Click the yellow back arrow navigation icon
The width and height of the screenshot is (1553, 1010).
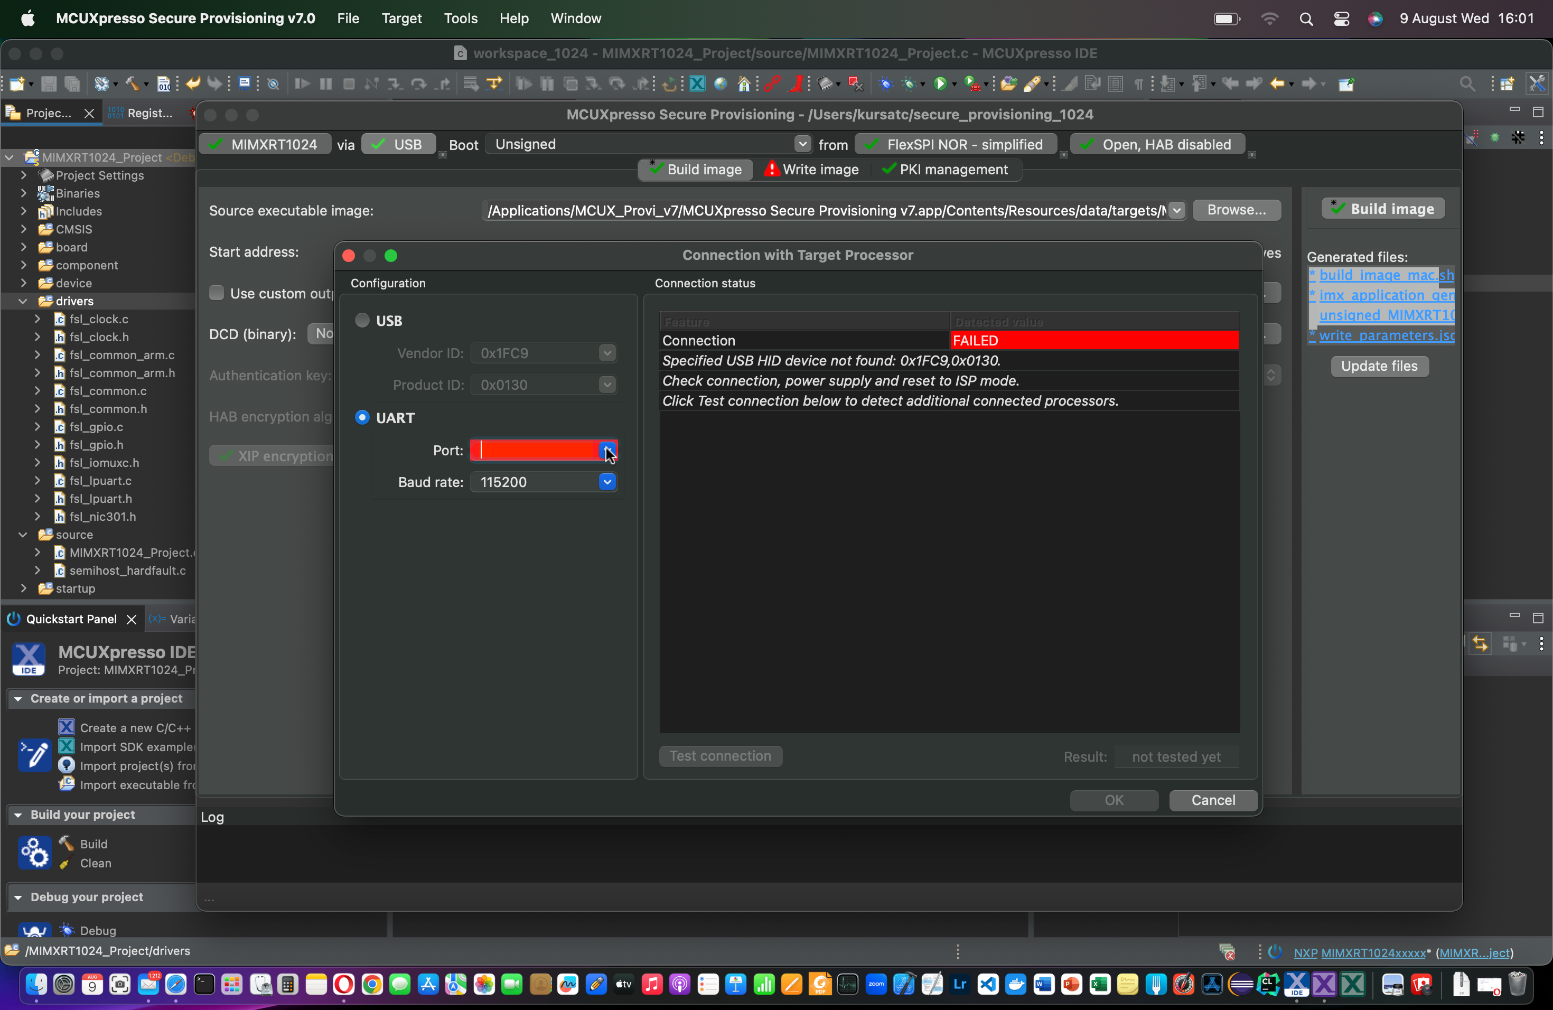tap(1278, 83)
